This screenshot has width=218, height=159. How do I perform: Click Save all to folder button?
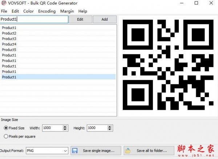(x=149, y=151)
